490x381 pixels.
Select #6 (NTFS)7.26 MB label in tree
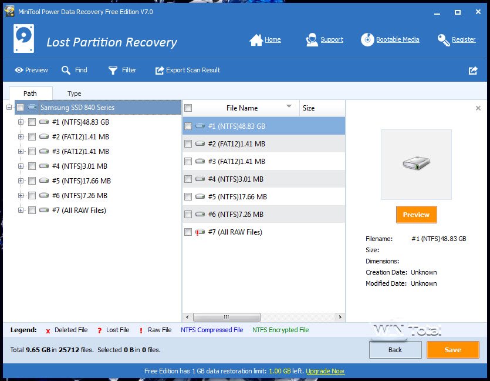pos(80,196)
